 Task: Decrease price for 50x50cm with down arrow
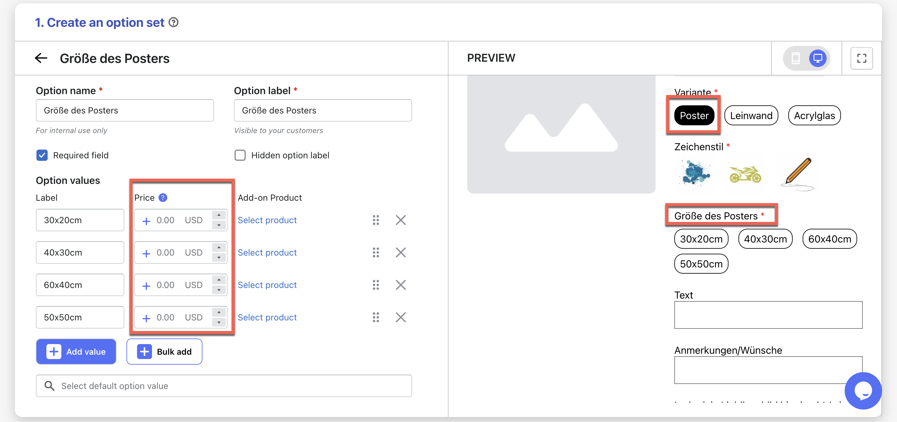[x=219, y=322]
